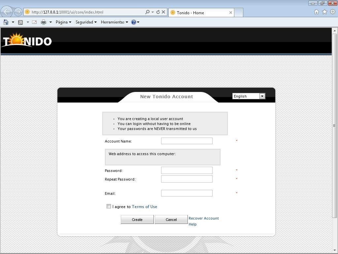Click the Refresh icon in address bar

(x=158, y=12)
